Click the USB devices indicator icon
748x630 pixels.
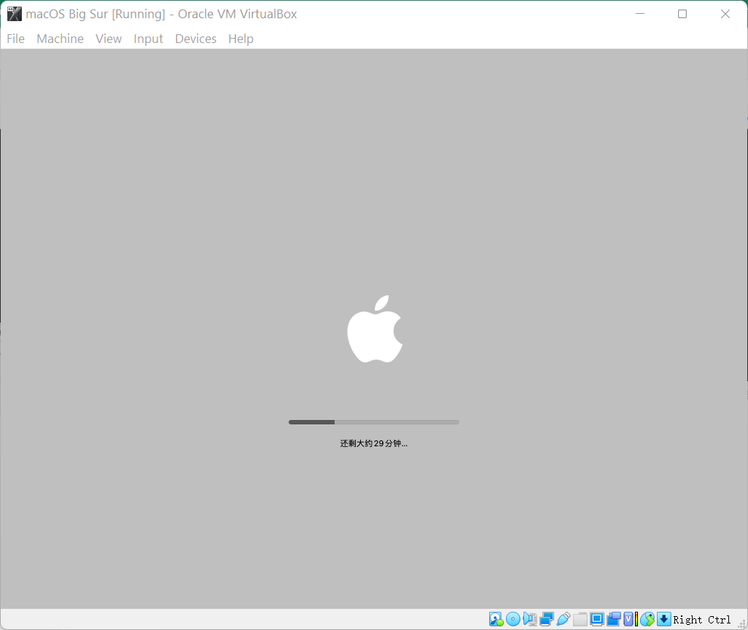coord(564,620)
